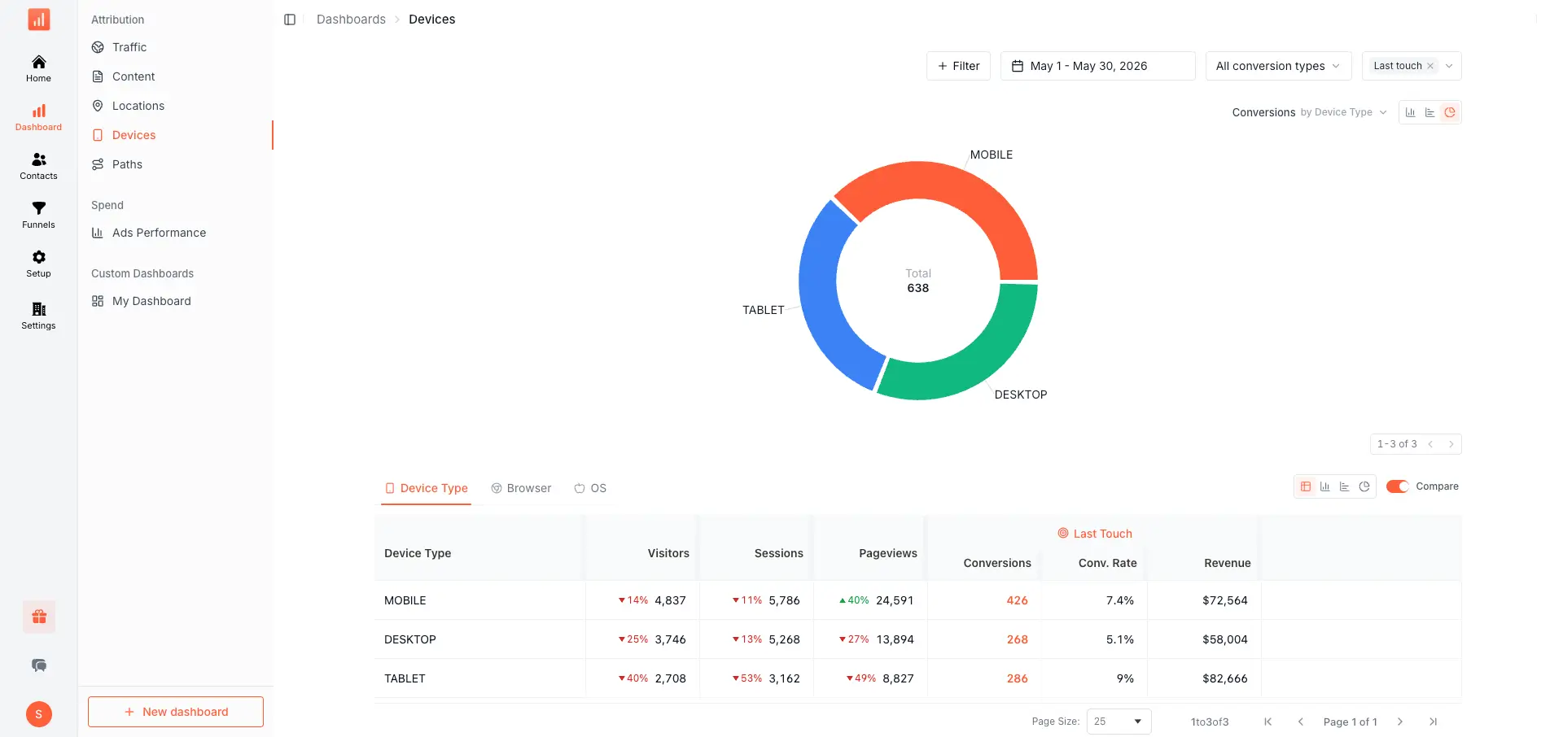Image resolution: width=1563 pixels, height=737 pixels.
Task: Go to previous table page
Action: pos(1301,722)
